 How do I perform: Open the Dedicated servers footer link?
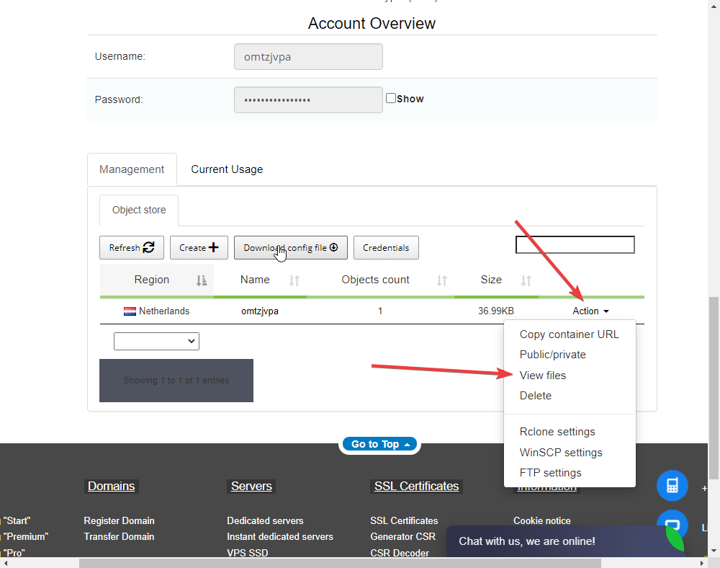265,520
